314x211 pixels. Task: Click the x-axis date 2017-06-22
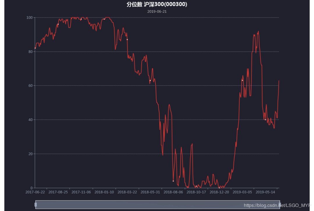pos(35,192)
